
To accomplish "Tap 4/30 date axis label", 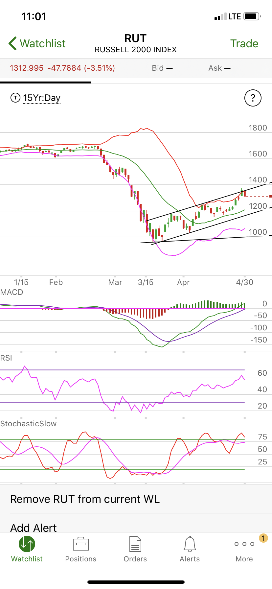I will point(245,282).
